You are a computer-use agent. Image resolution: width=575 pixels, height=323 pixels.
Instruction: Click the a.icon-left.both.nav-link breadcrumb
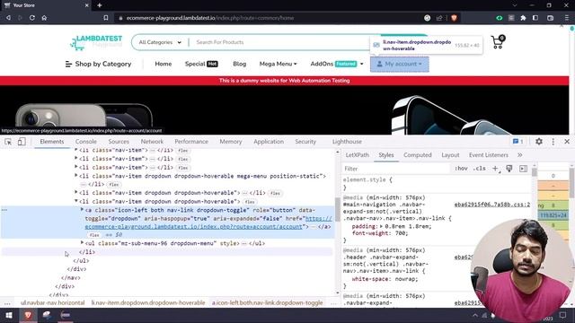click(x=268, y=302)
